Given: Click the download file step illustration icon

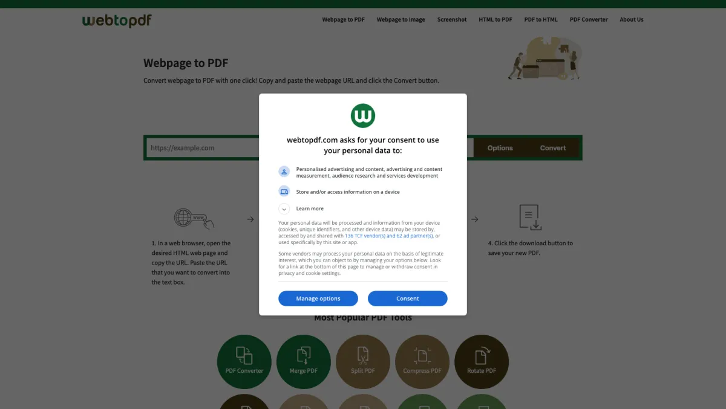Looking at the screenshot, I should tap(530, 217).
